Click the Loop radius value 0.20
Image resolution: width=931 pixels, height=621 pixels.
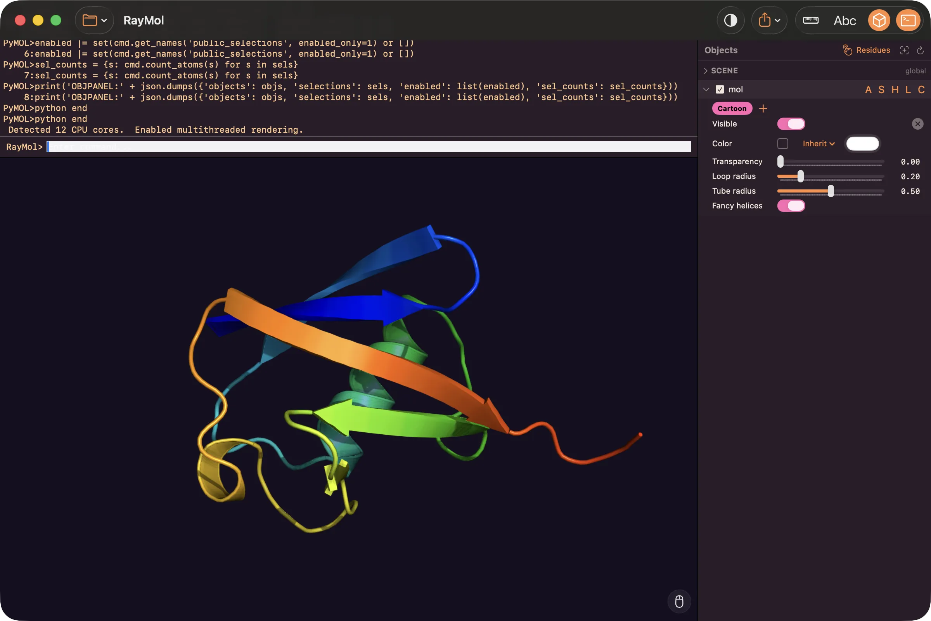[910, 176]
